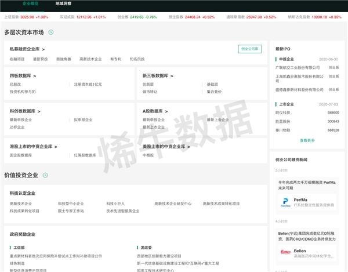The height and width of the screenshot is (272, 348).
Task: Select 已股改 under 四板数据库
Action: click(x=15, y=84)
